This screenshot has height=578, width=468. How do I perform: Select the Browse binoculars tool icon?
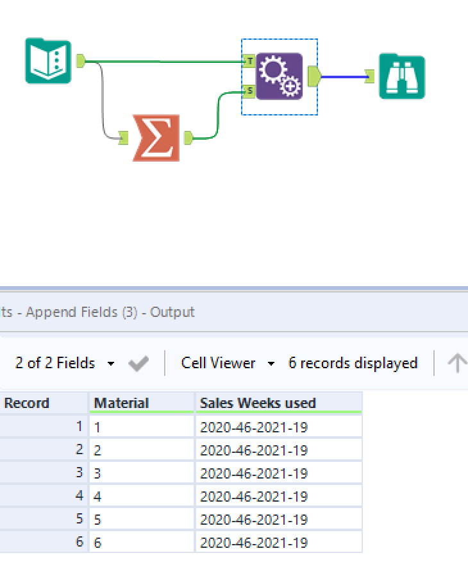point(402,76)
